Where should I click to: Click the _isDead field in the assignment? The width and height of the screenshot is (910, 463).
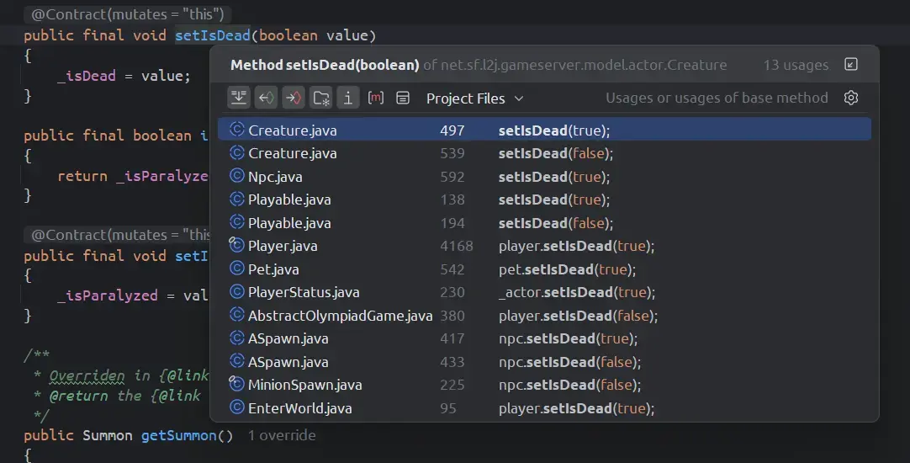coord(87,76)
